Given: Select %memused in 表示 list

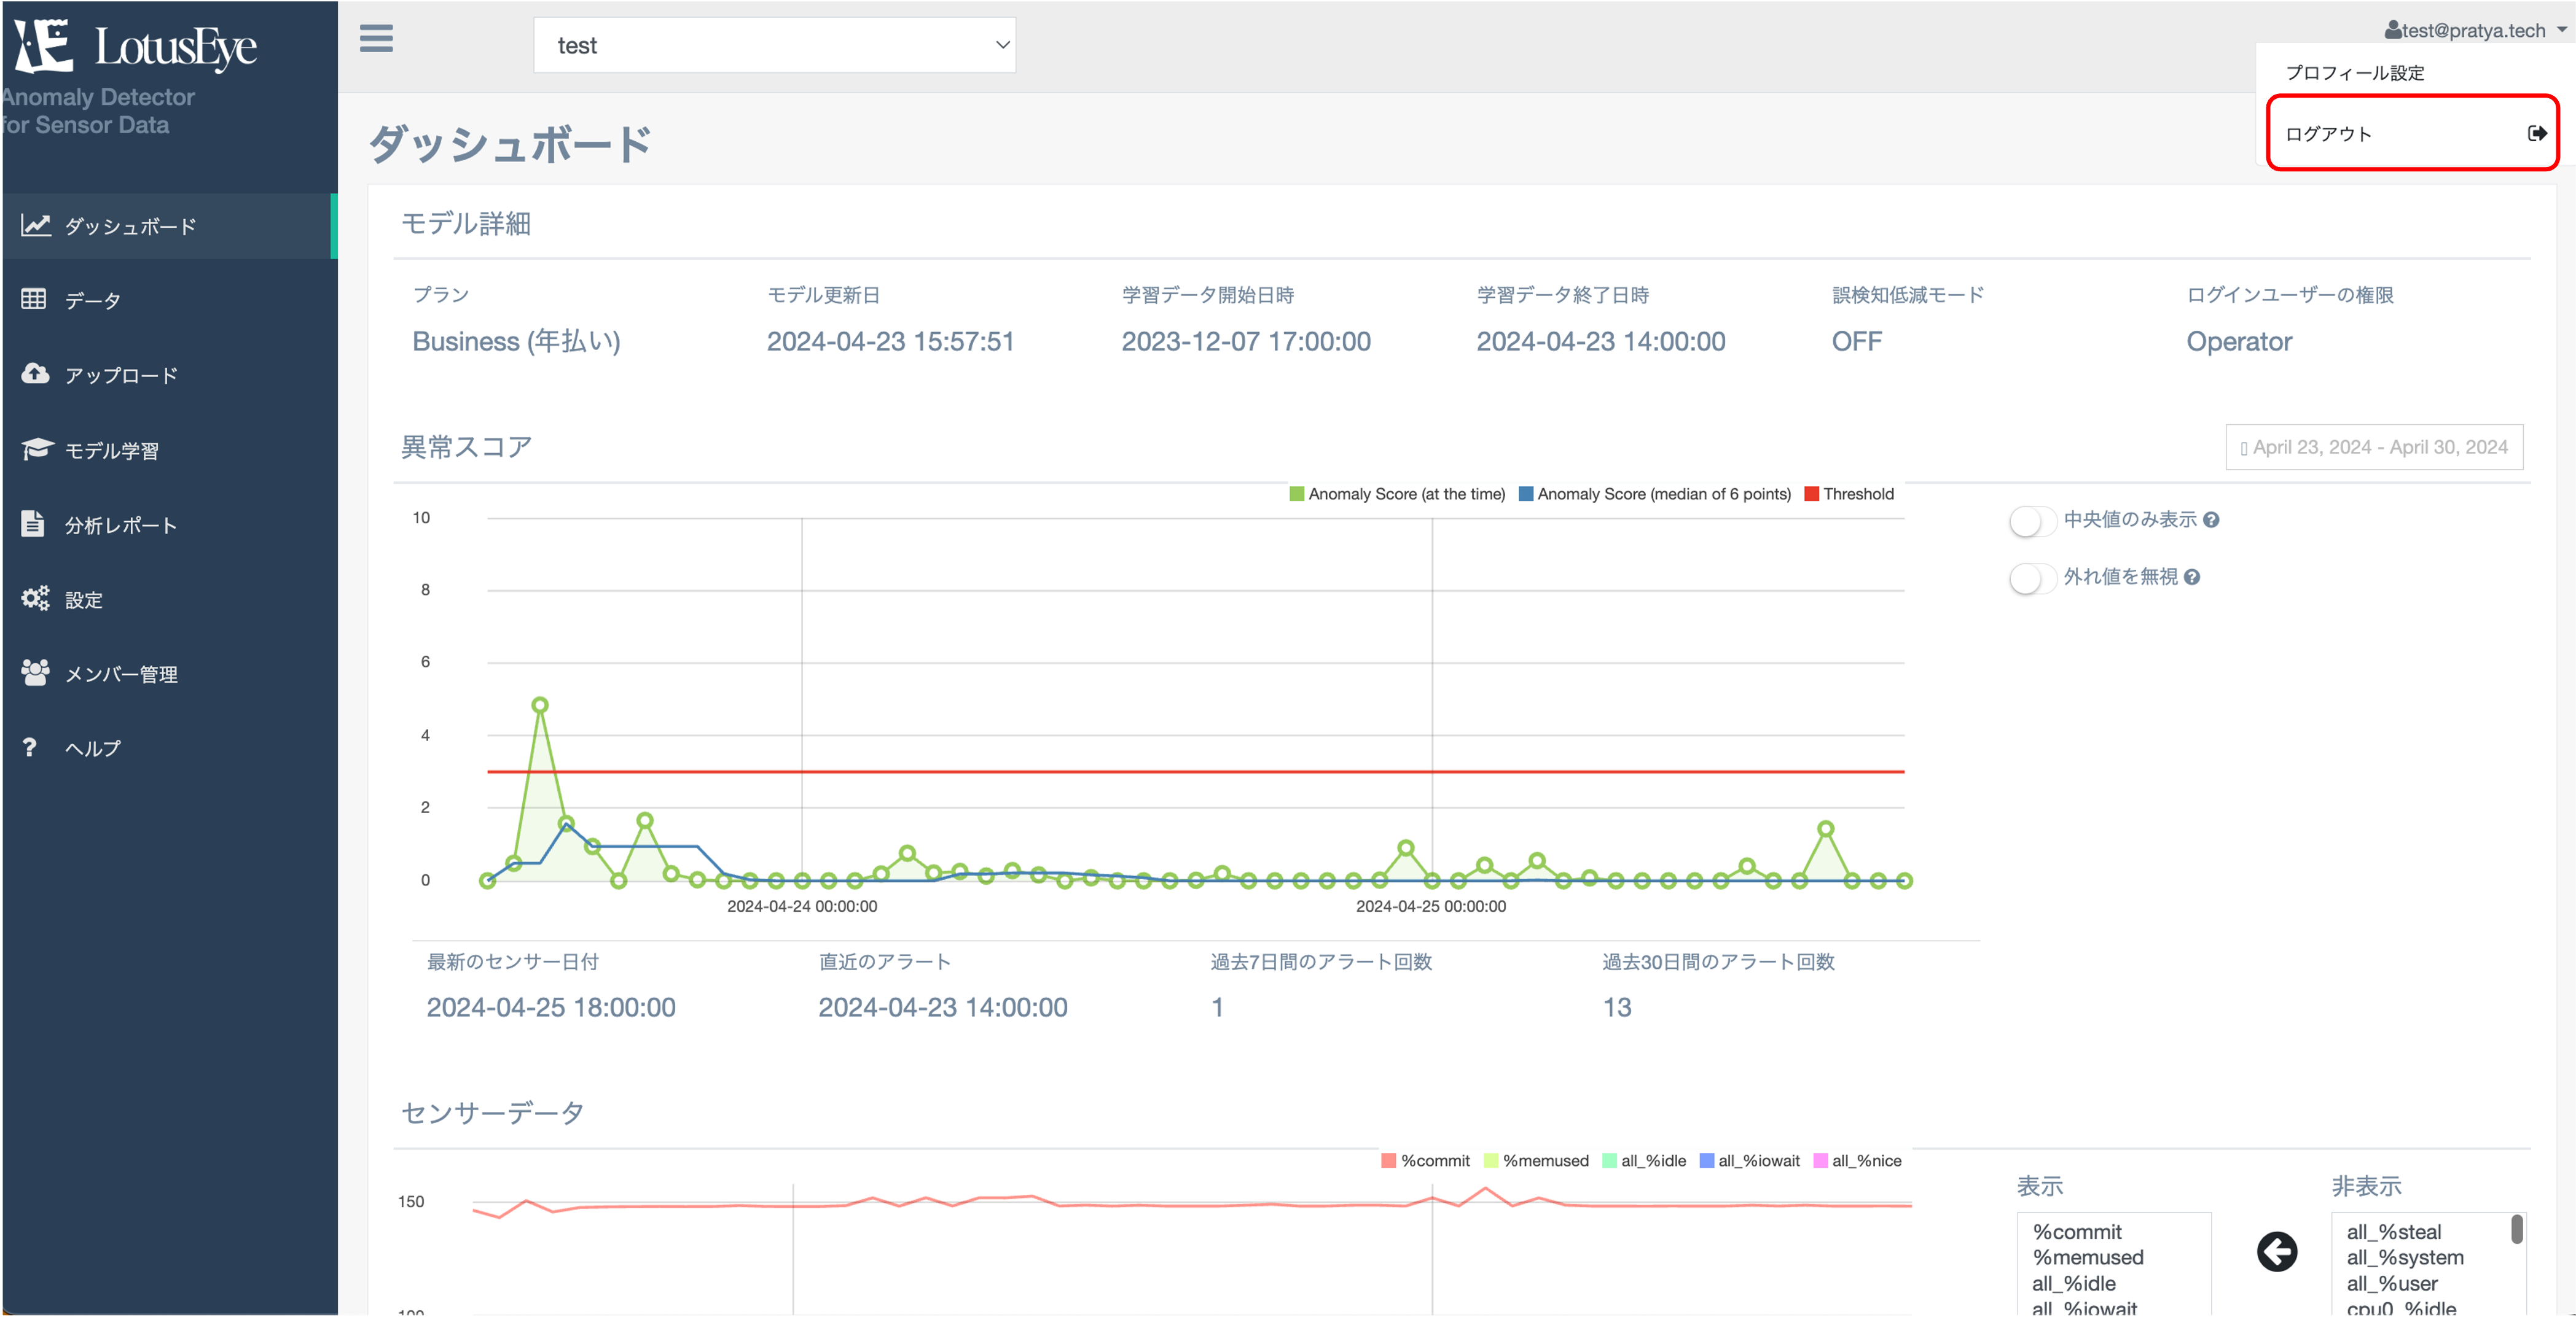Looking at the screenshot, I should [x=2088, y=1257].
